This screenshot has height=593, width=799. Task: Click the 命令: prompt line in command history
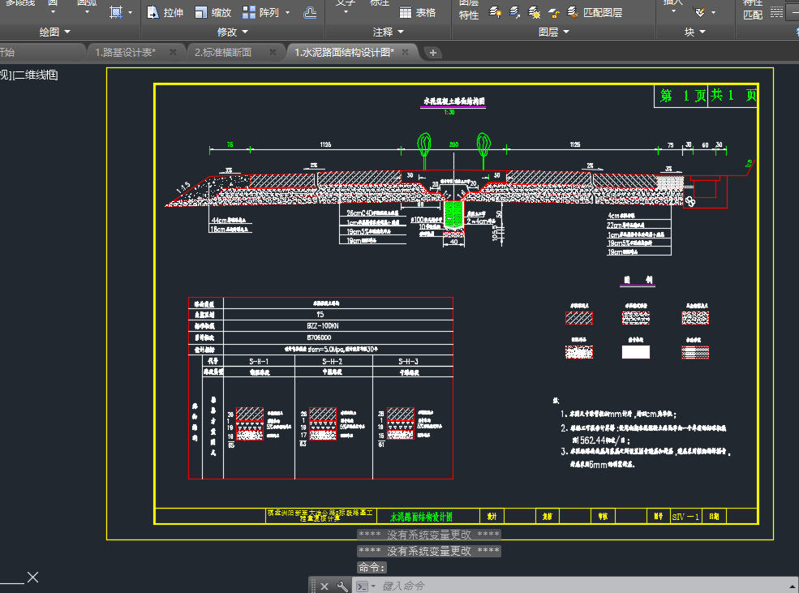click(x=372, y=568)
